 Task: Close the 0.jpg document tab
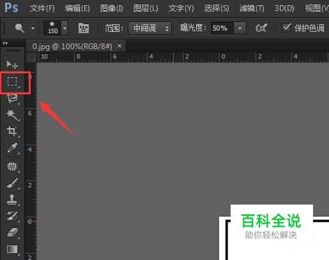pyautogui.click(x=119, y=45)
